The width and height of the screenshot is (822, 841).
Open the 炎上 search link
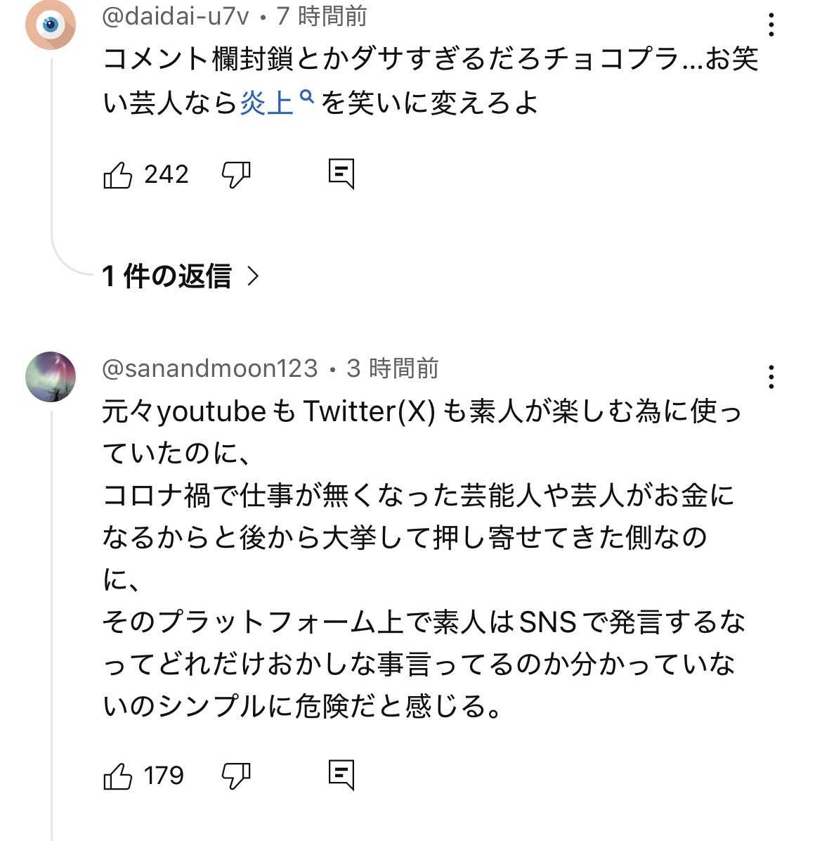tap(266, 103)
